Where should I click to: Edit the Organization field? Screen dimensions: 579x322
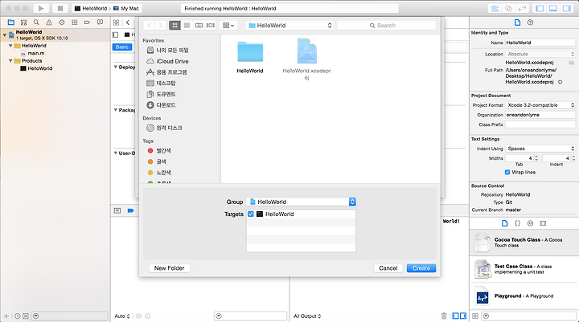pos(540,115)
